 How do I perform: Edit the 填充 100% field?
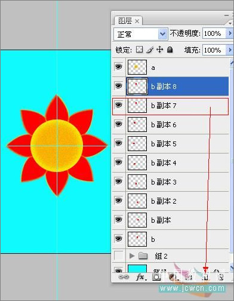pos(214,50)
